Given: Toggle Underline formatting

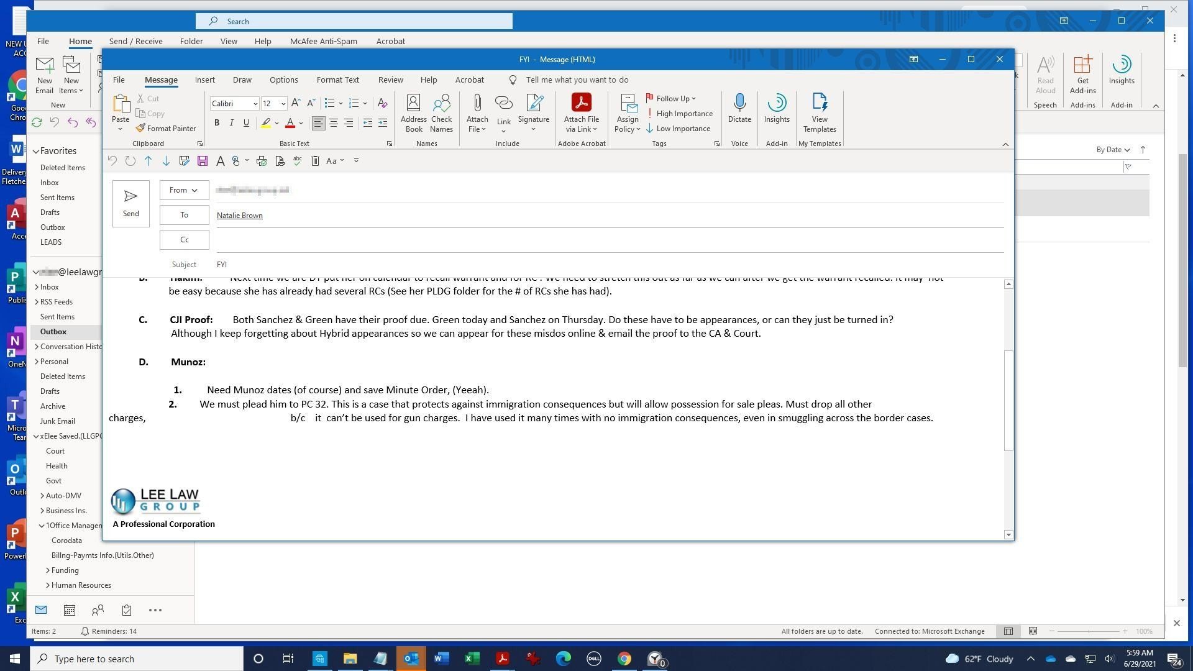Looking at the screenshot, I should point(246,123).
